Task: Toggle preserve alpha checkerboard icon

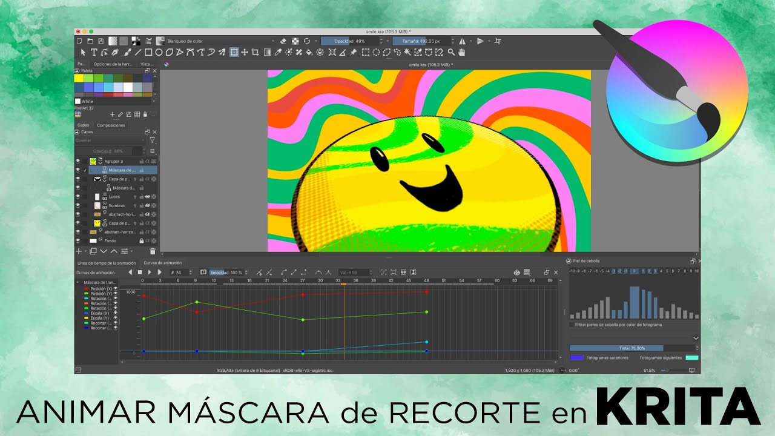Action: [x=295, y=41]
